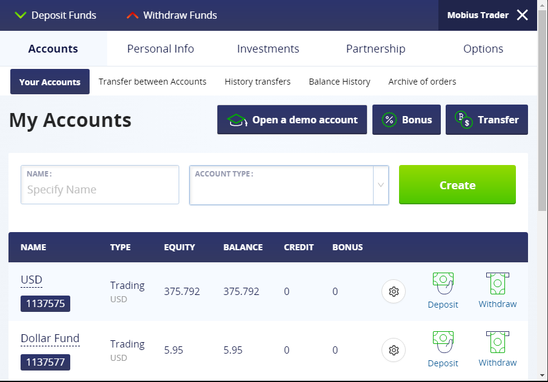The width and height of the screenshot is (548, 382).
Task: Open the Account Type combo box
Action: tap(289, 185)
